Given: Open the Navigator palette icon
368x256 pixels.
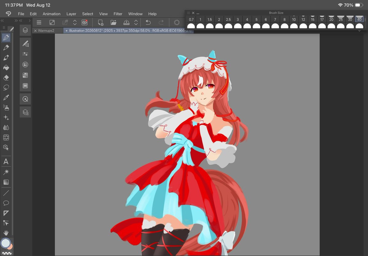Looking at the screenshot, I should (25, 99).
